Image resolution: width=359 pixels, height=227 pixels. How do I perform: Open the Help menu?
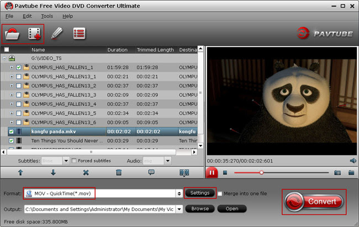point(68,16)
